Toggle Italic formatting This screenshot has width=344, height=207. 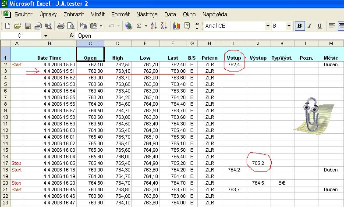click(x=309, y=26)
